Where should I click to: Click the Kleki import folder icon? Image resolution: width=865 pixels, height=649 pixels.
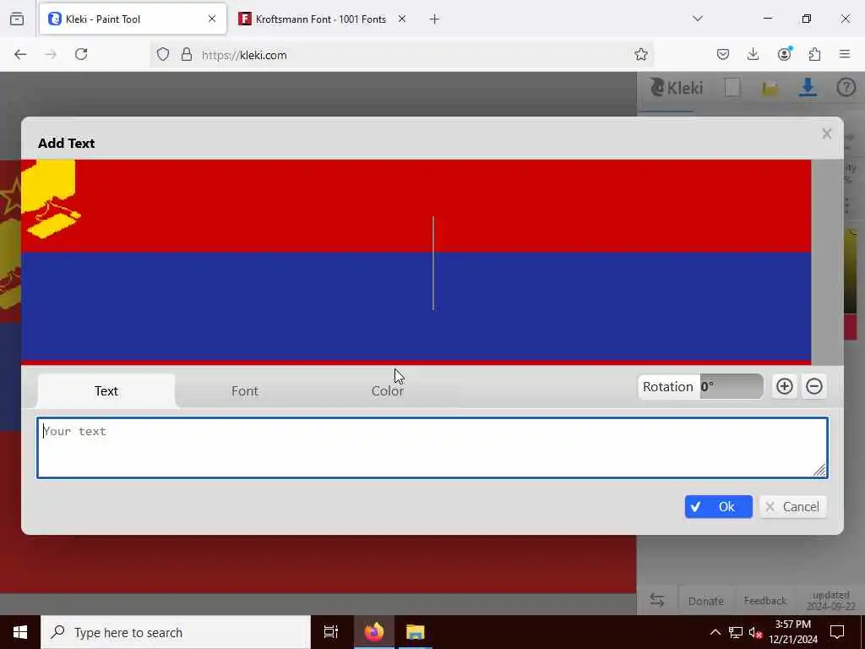[770, 88]
